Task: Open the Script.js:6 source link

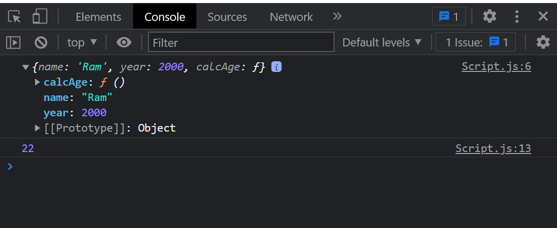Action: point(496,66)
